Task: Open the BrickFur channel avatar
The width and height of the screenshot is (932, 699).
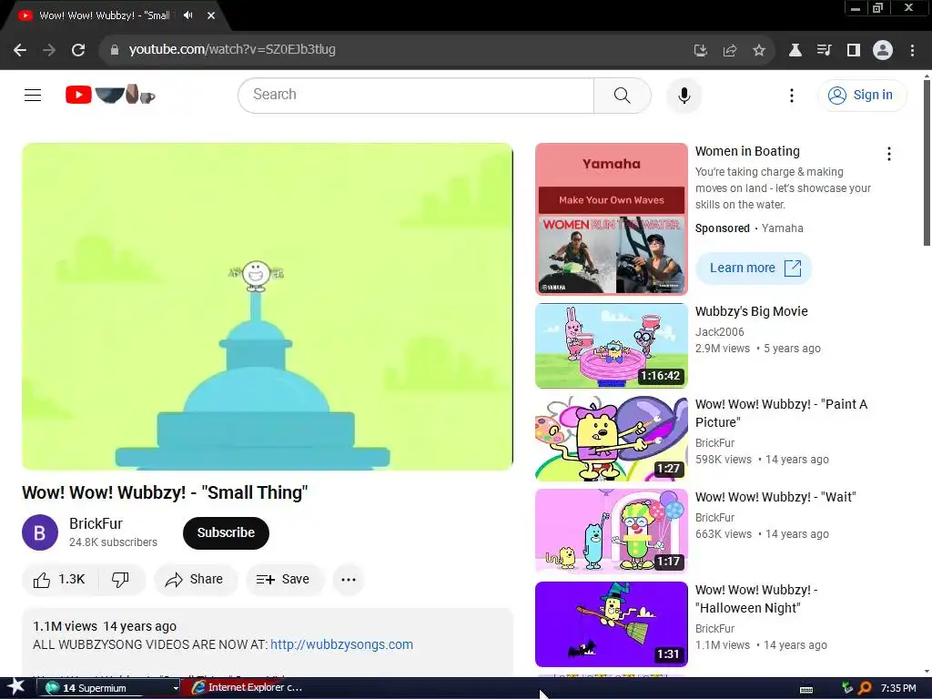Action: point(40,532)
